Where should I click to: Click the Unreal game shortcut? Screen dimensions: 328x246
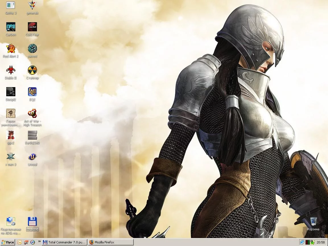tap(32, 159)
